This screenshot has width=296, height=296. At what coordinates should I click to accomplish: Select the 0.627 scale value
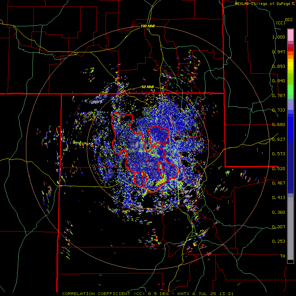(x=279, y=139)
